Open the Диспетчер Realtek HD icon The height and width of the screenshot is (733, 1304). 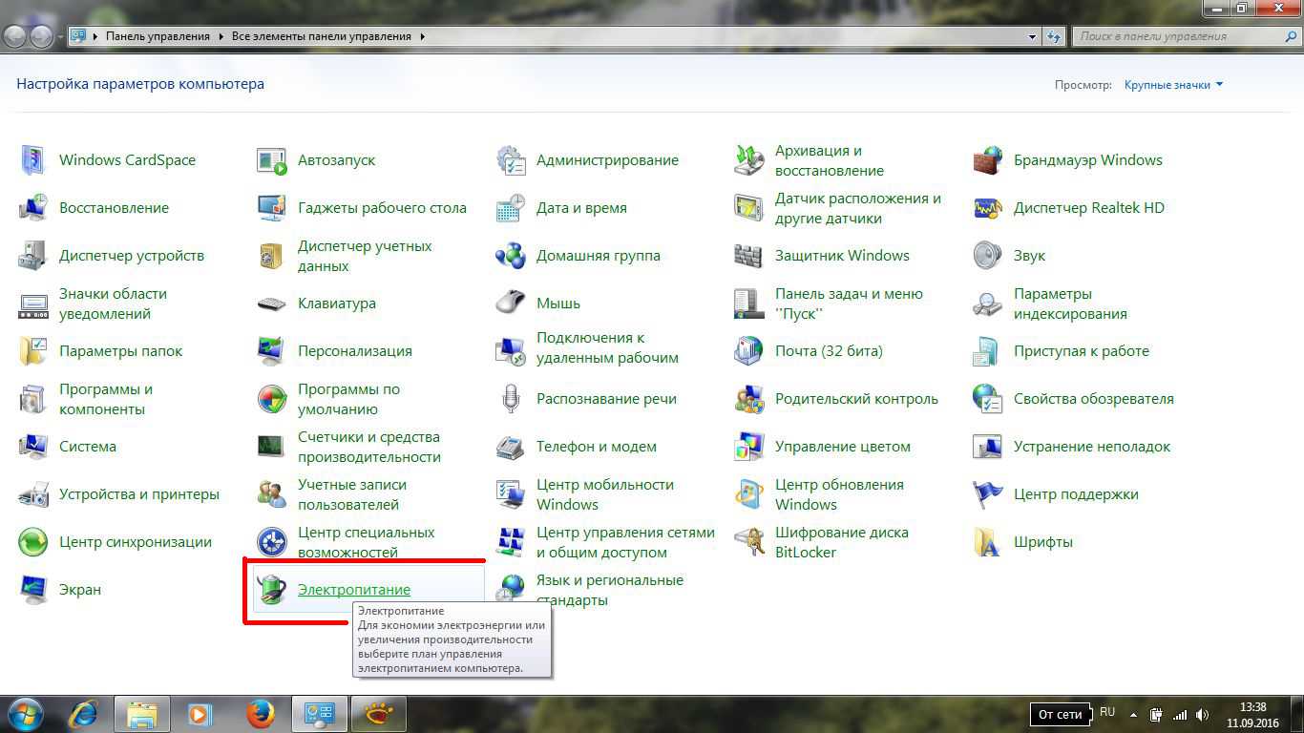[x=988, y=208]
